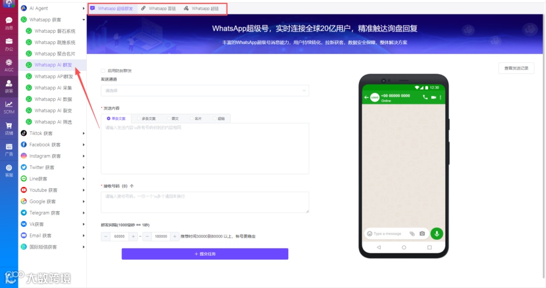
Task: Expand the Instagram 获客 submenu arrow
Action: tap(83, 156)
